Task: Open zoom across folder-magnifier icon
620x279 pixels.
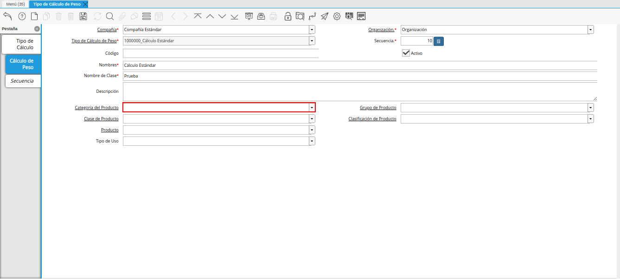Action: click(x=300, y=16)
